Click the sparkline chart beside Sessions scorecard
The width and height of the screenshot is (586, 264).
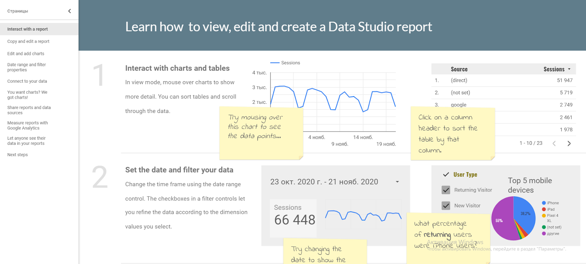point(363,215)
